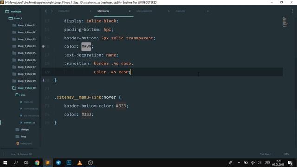This screenshot has width=297, height=167.
Task: Expand the Loop_1_Step_08 folder
Action: pos(24,74)
